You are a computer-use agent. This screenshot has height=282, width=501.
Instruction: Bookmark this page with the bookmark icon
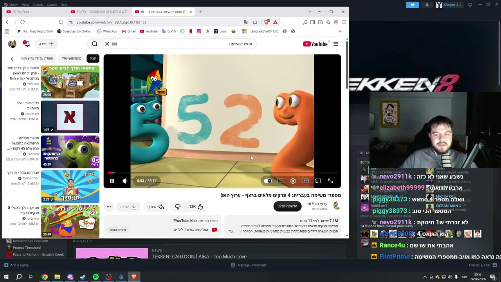[x=61, y=22]
